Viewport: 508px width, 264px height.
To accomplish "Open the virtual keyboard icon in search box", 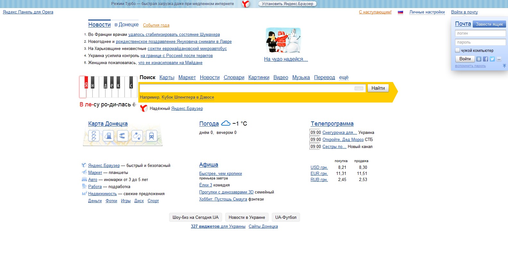I will [x=359, y=88].
